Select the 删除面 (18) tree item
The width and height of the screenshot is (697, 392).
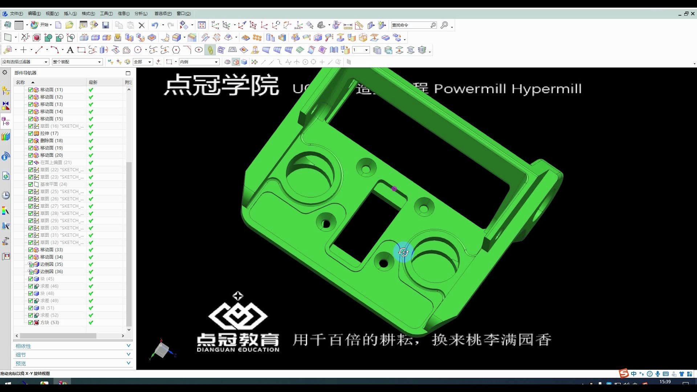[50, 140]
